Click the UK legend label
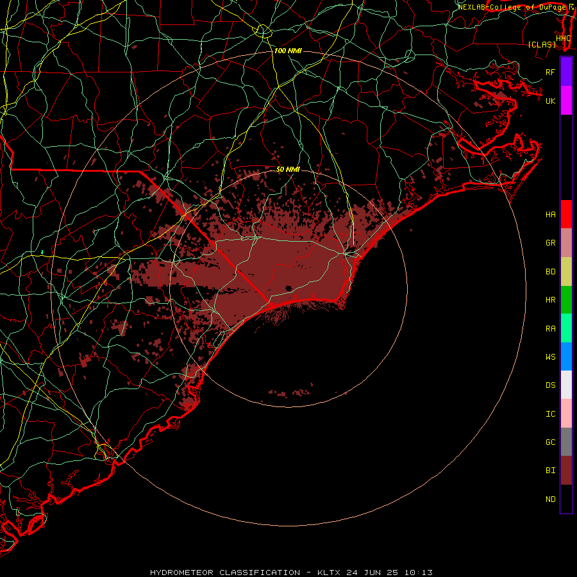 pos(550,101)
